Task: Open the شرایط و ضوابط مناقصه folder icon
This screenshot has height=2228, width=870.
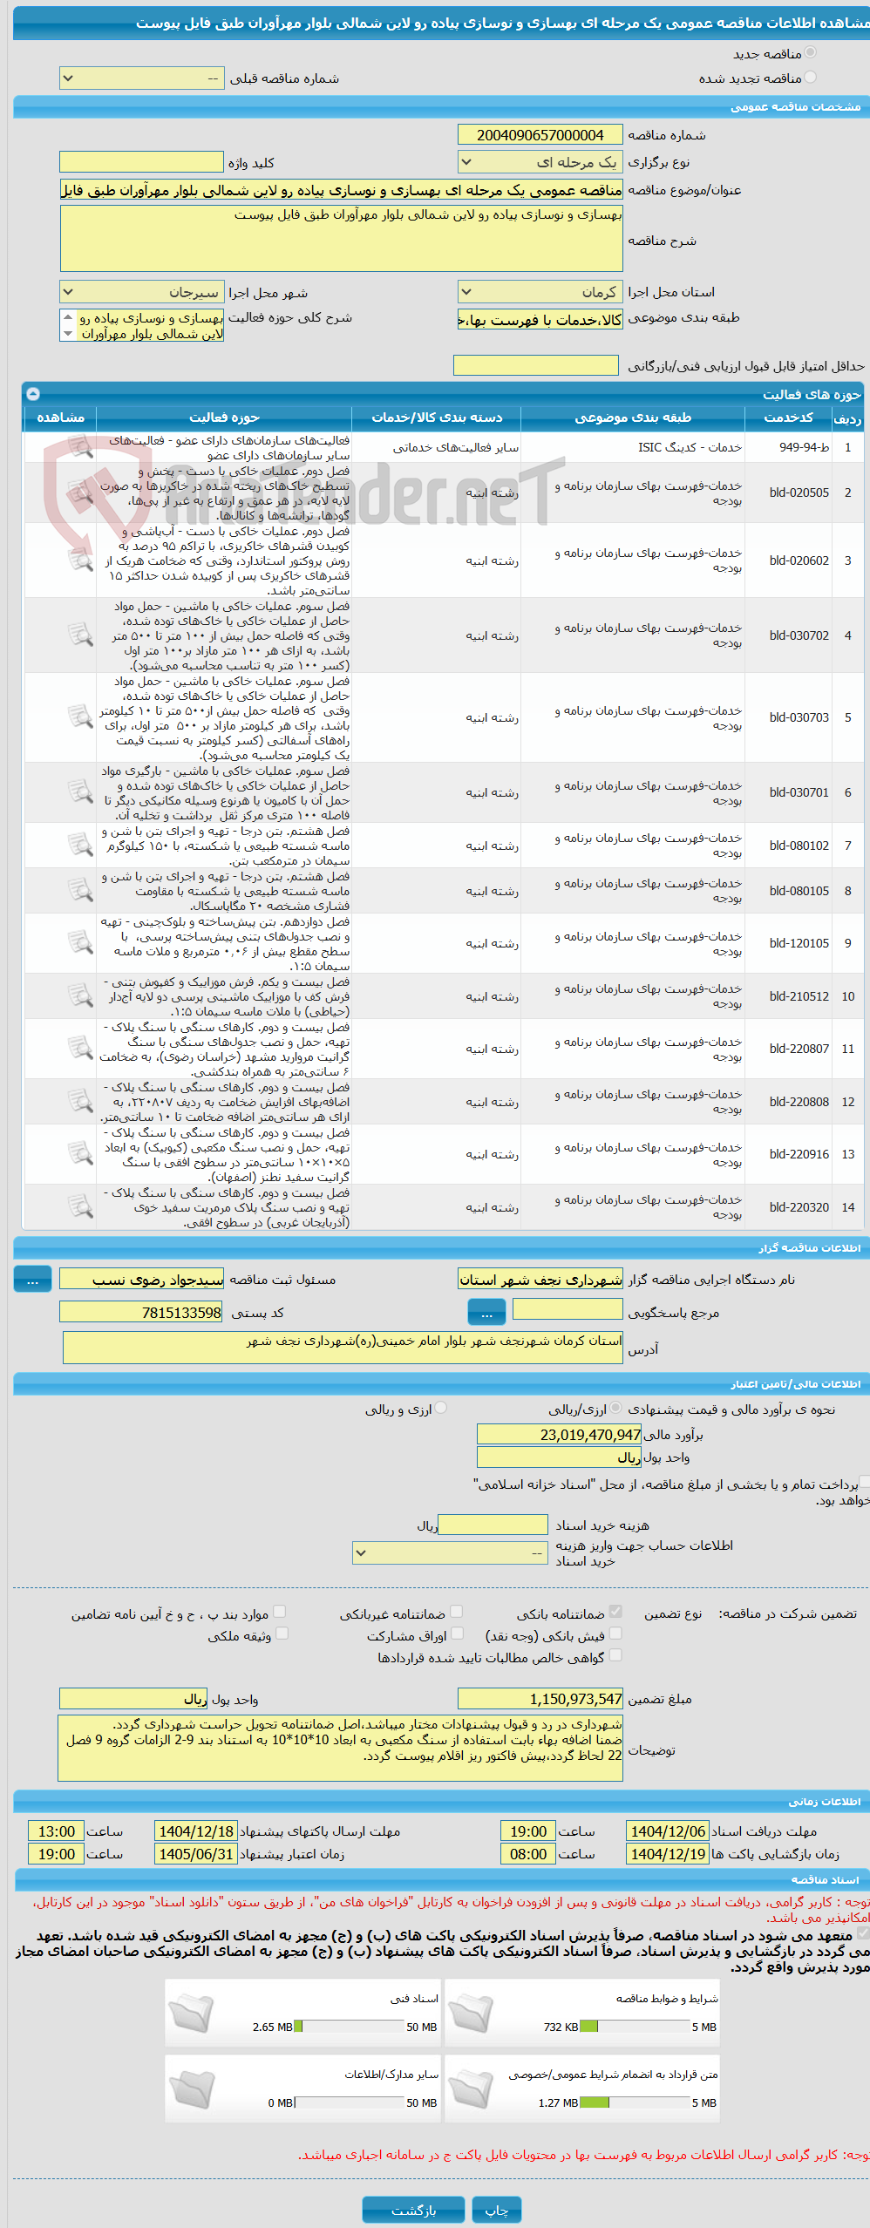Action: click(471, 2014)
